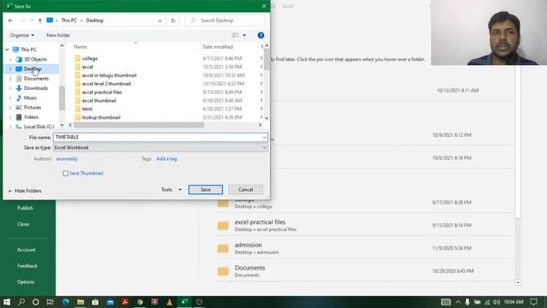
Task: Click the Search Desktop box
Action: [x=225, y=21]
